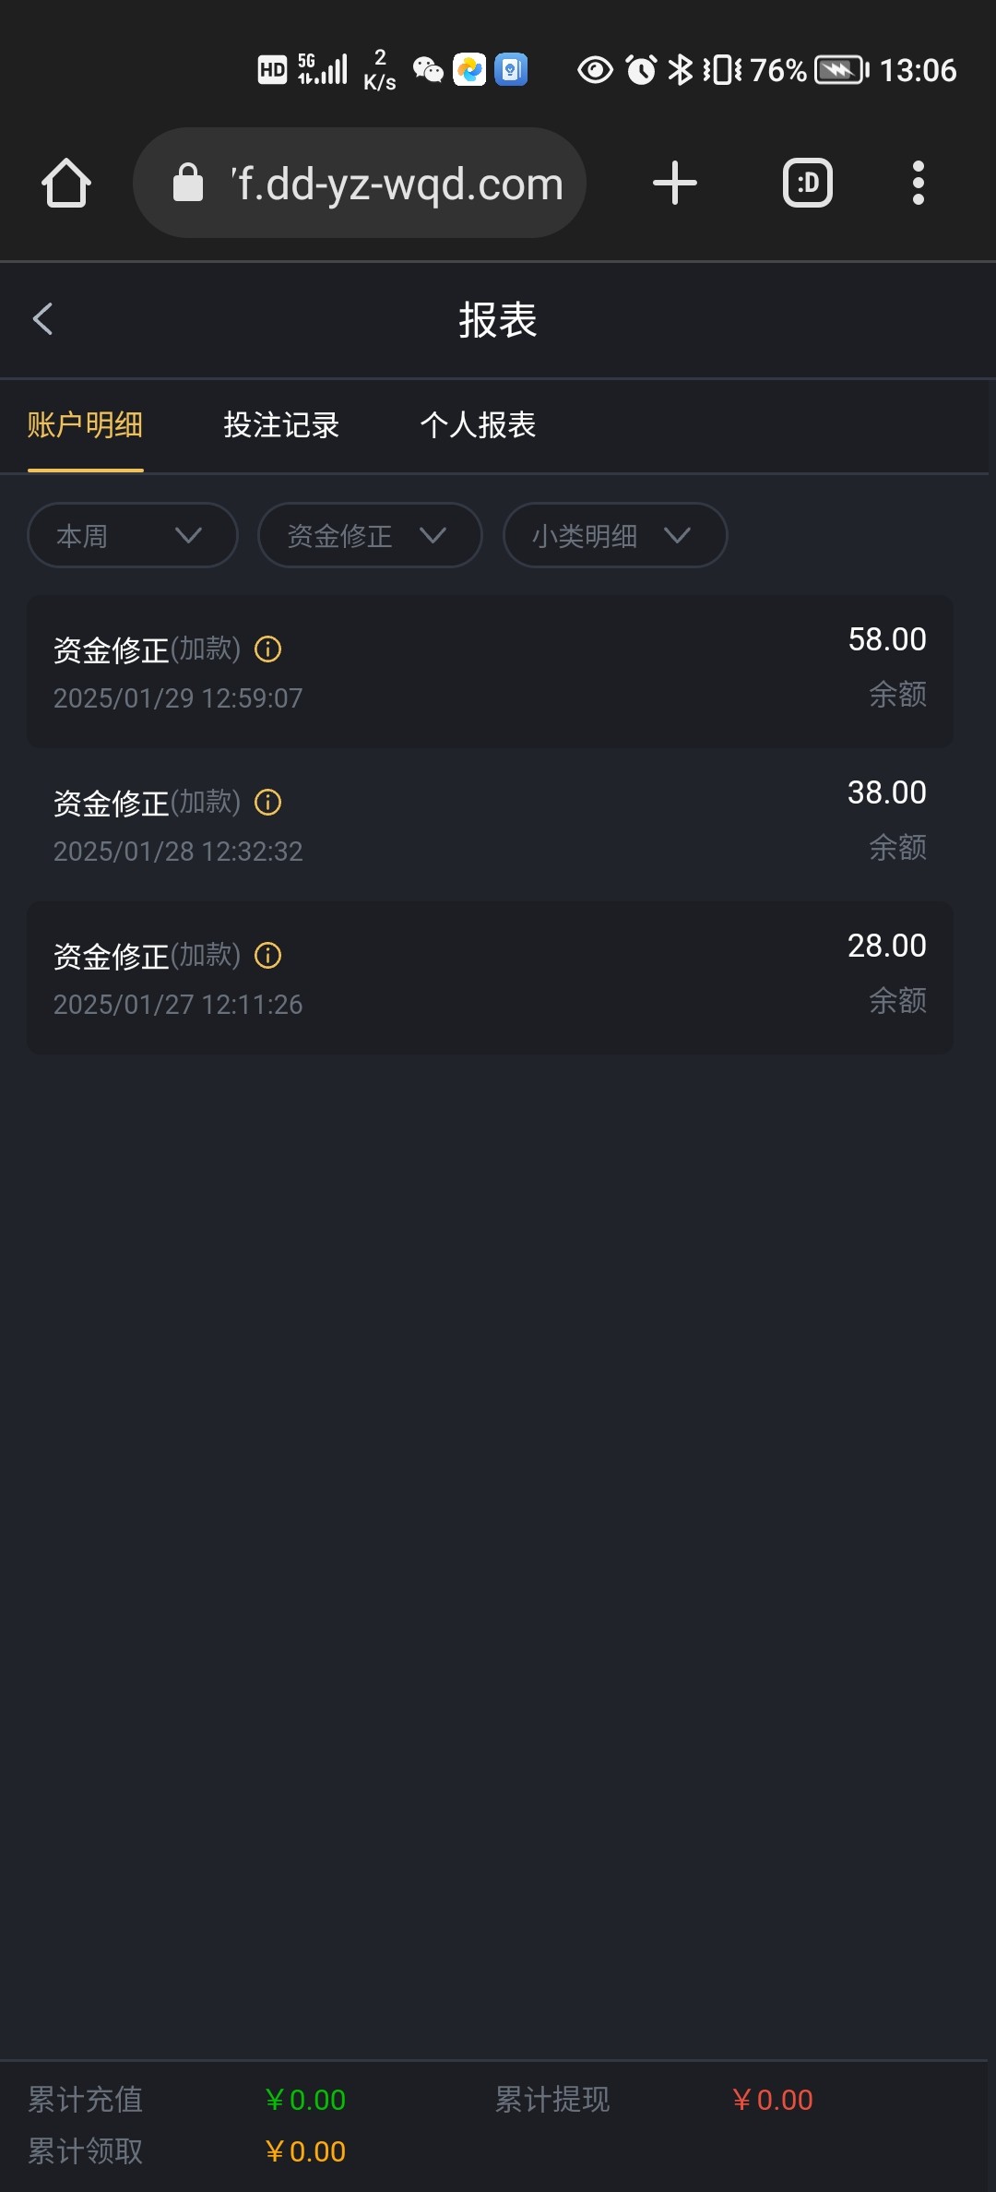This screenshot has width=996, height=2192.
Task: Tap the address bar URL field
Action: click(x=397, y=184)
